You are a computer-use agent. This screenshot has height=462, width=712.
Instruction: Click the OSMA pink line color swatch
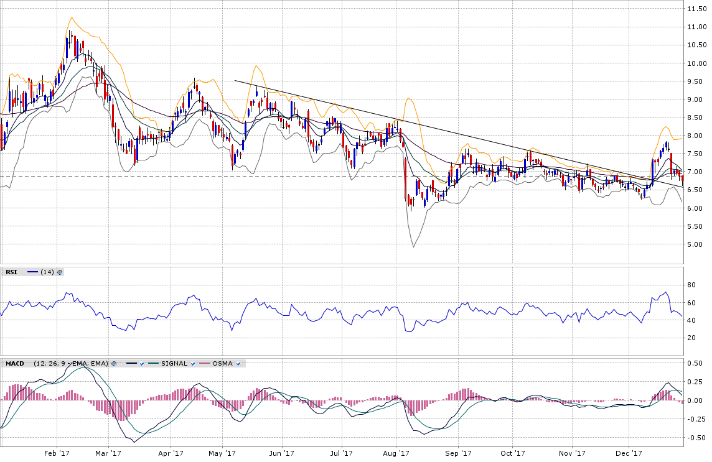coord(205,363)
